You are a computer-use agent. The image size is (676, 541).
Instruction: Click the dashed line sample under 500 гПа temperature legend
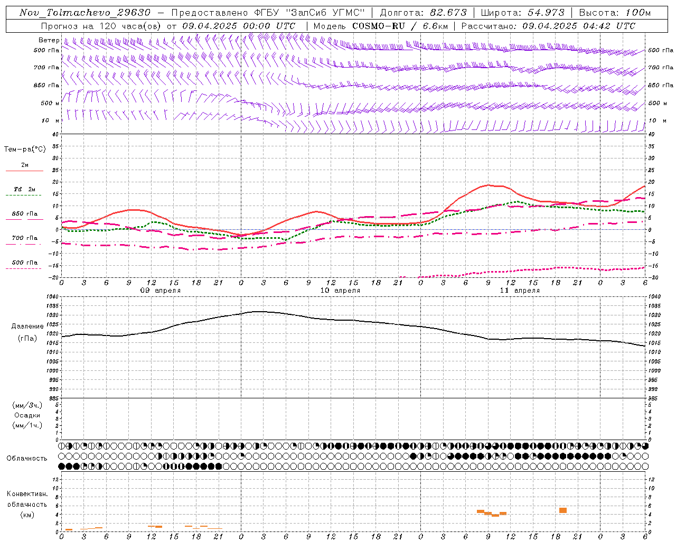pos(24,268)
